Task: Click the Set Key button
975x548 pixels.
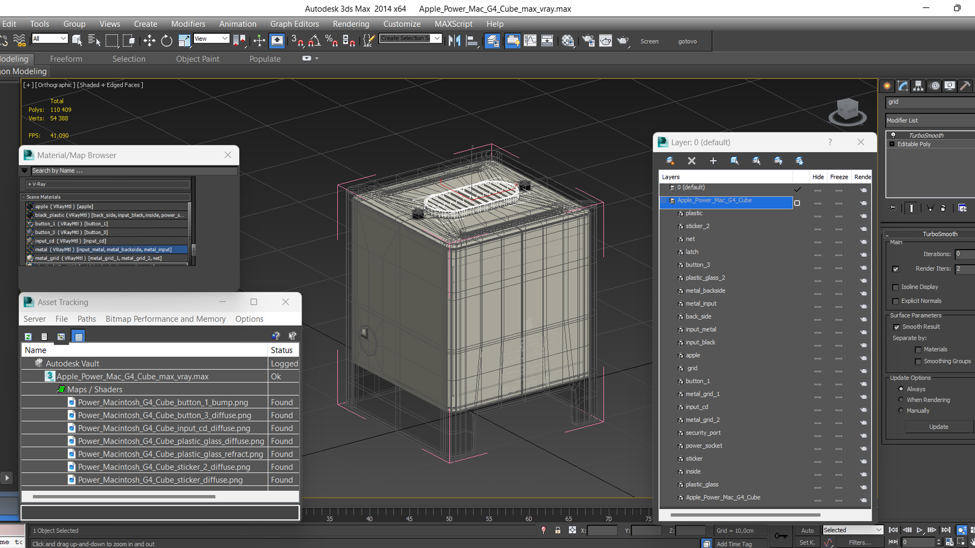Action: coord(807,543)
